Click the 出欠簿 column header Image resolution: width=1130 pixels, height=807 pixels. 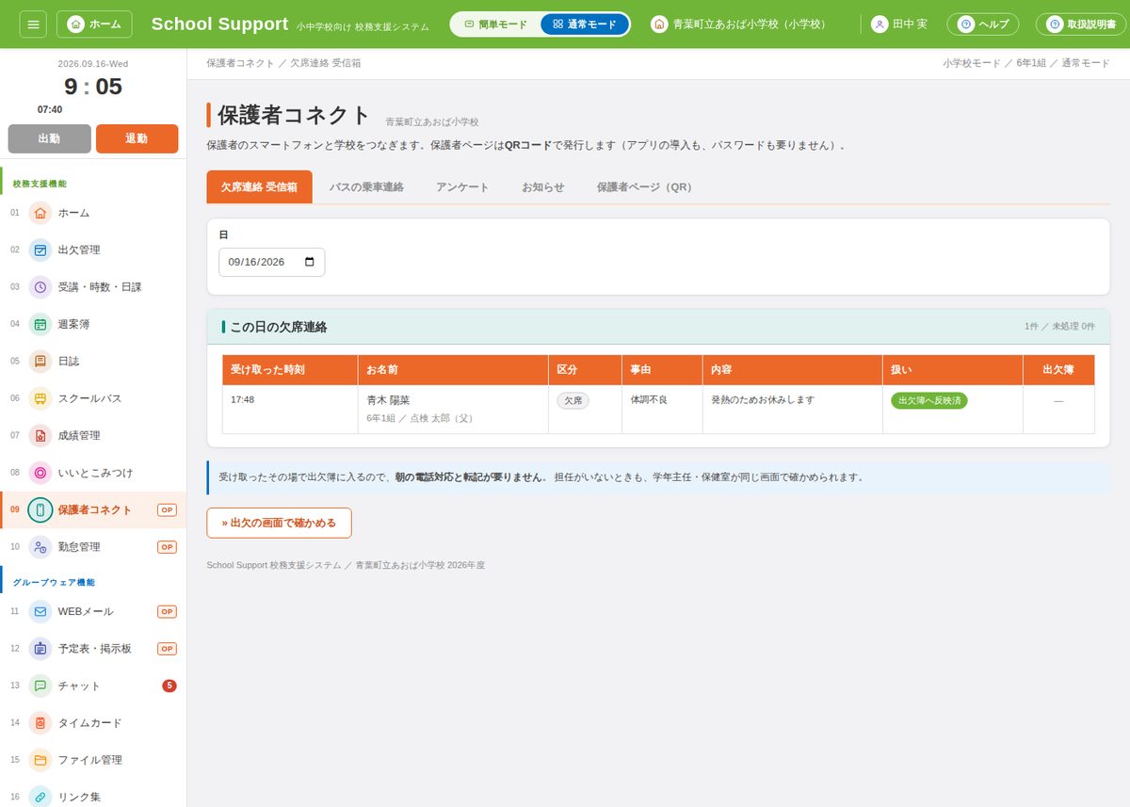click(x=1058, y=370)
